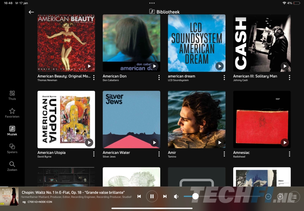Open options menu for American Water

point(159,154)
